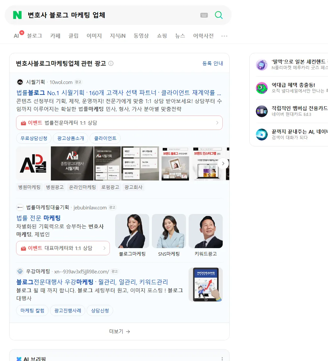Click the 로펌광고 tag
The width and height of the screenshot is (328, 361).
110,187
